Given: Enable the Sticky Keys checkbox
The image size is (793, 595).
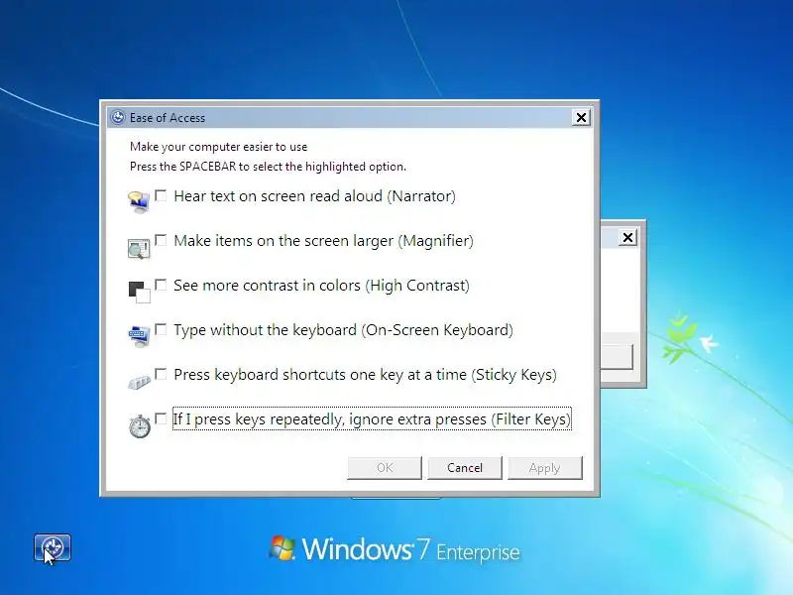Looking at the screenshot, I should (x=161, y=374).
